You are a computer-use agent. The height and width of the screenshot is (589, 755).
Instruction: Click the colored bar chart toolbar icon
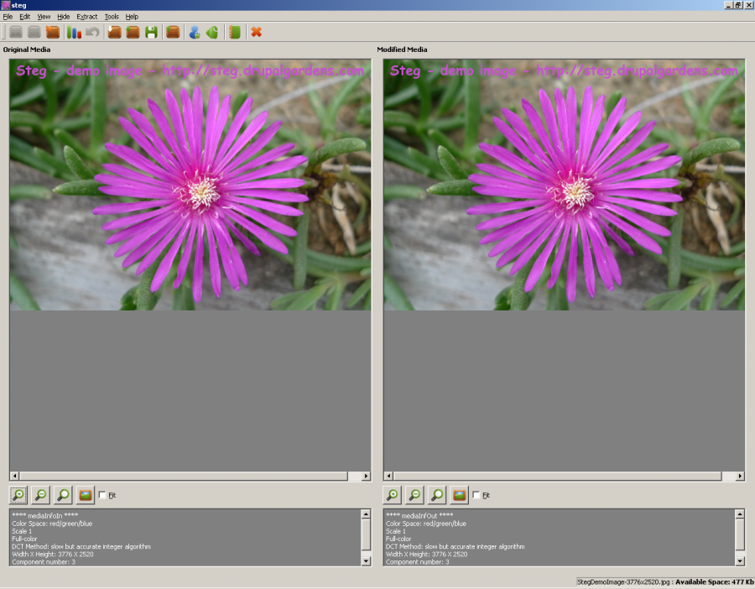pos(74,32)
